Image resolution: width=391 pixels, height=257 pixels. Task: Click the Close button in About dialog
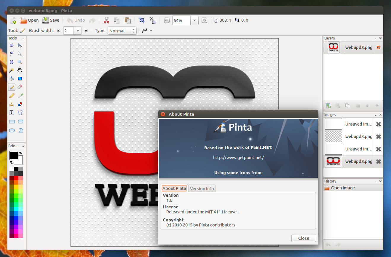coord(304,238)
